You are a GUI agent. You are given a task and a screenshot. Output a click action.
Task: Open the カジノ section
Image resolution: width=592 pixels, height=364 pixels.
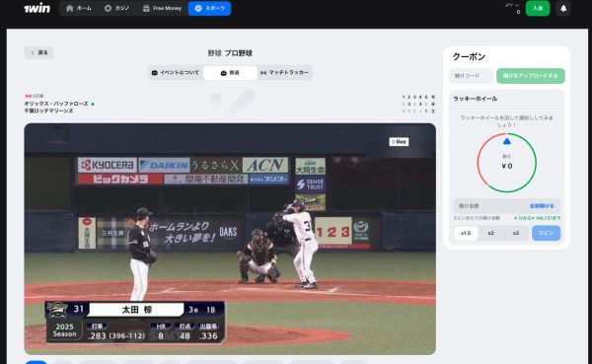(116, 8)
